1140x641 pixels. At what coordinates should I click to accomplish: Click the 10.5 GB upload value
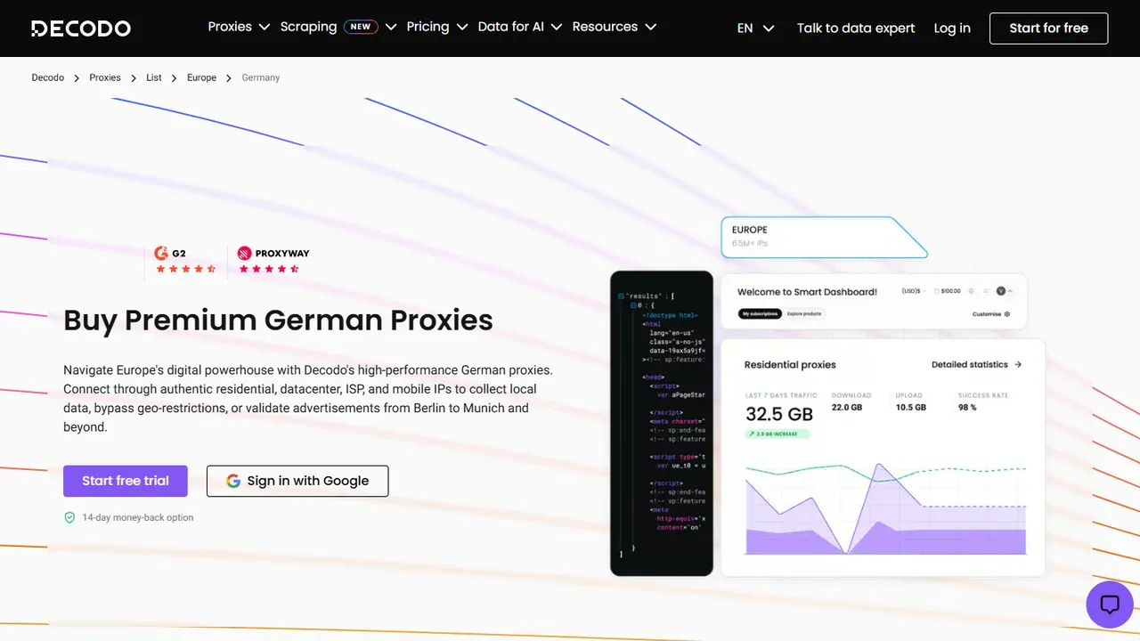coord(911,408)
